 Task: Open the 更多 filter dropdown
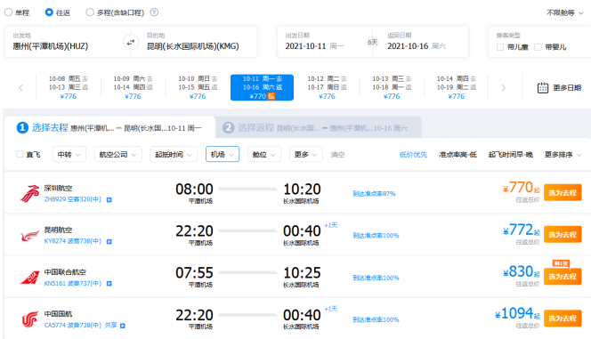coord(305,155)
